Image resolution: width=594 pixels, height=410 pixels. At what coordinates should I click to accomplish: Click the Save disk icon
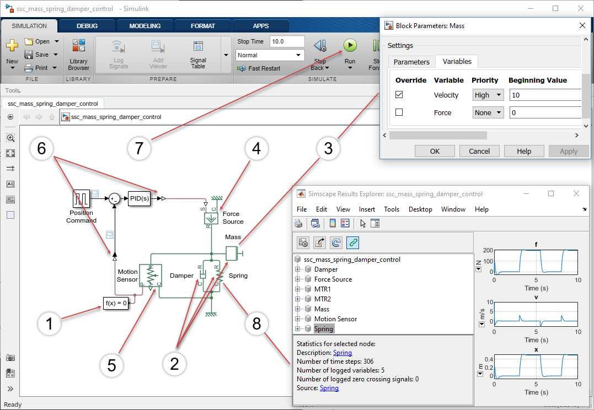pos(29,55)
